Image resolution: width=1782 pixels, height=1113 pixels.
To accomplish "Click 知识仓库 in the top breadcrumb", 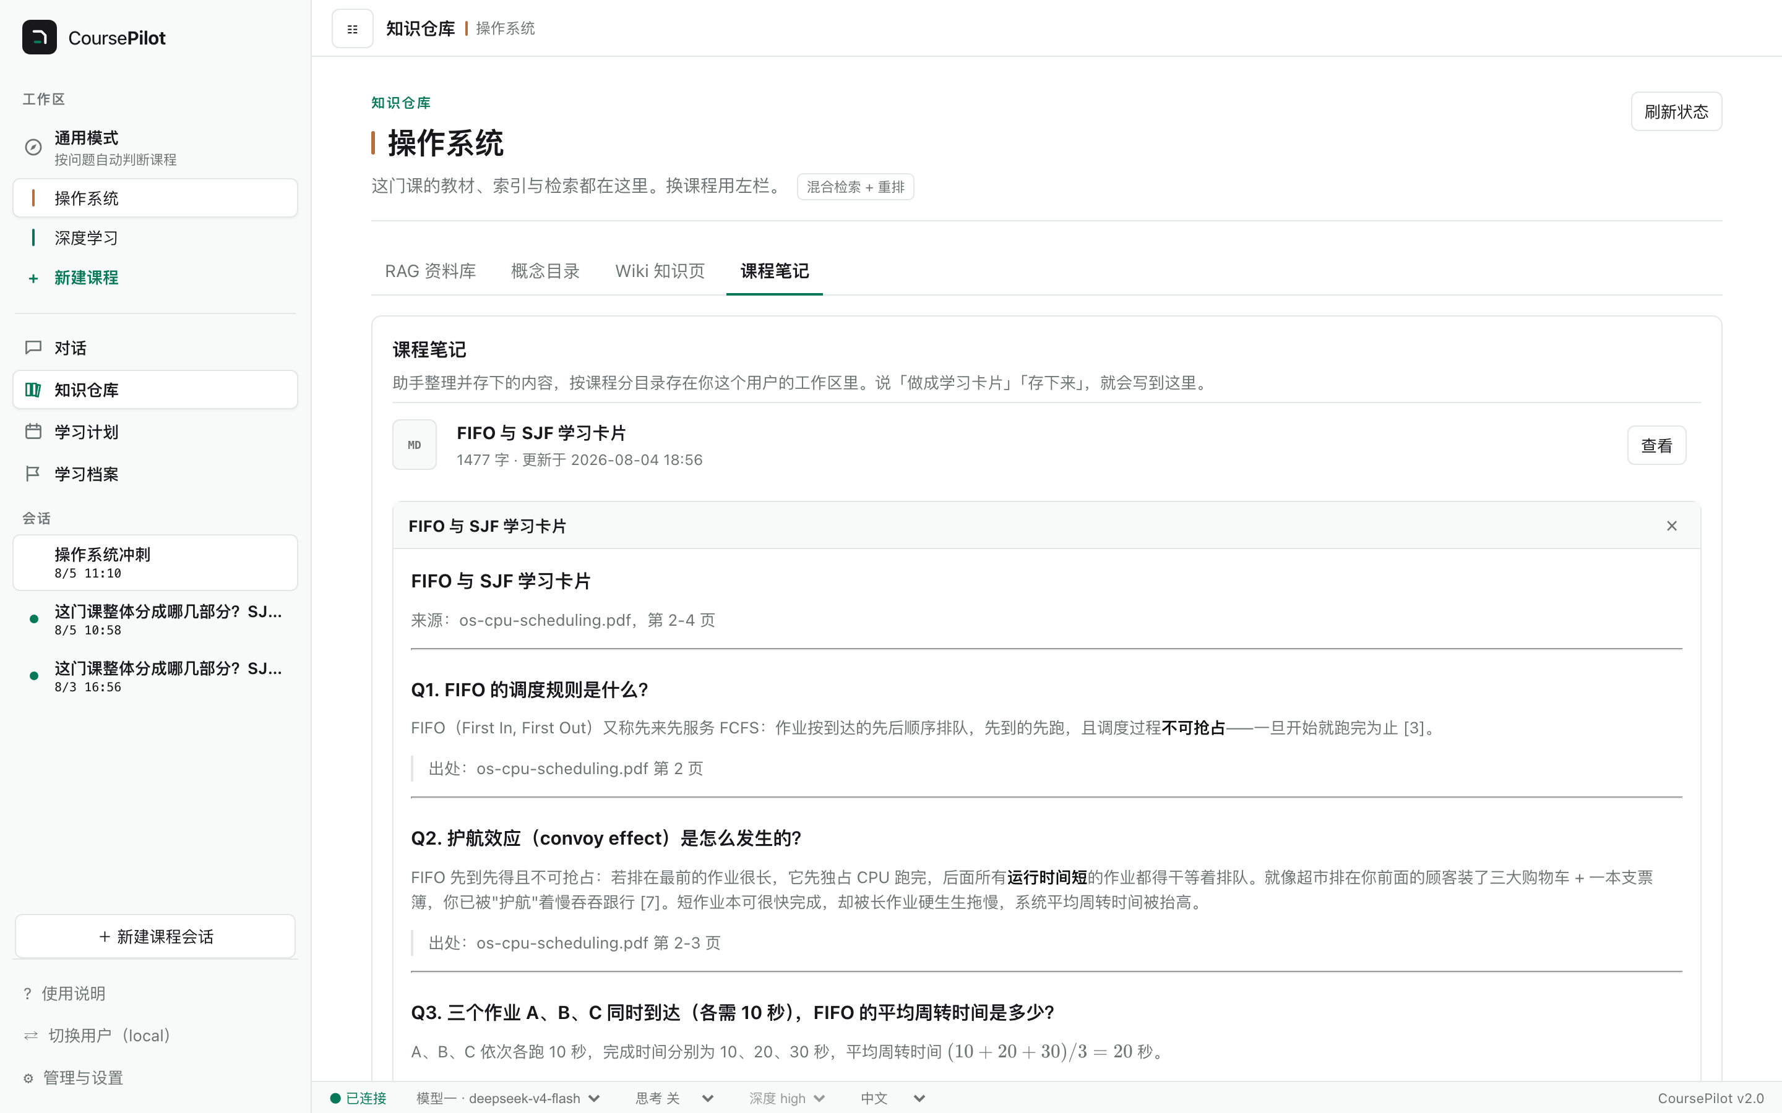I will coord(421,28).
